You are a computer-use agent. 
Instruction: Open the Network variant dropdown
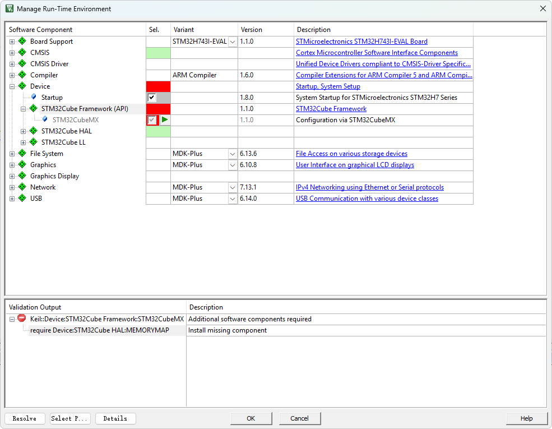click(x=233, y=187)
